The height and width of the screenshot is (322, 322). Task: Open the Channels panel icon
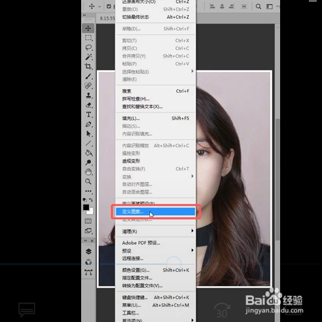(x=88, y=262)
